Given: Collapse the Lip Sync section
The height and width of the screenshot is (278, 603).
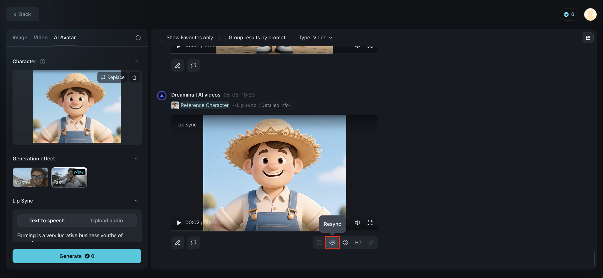Looking at the screenshot, I should [x=136, y=201].
